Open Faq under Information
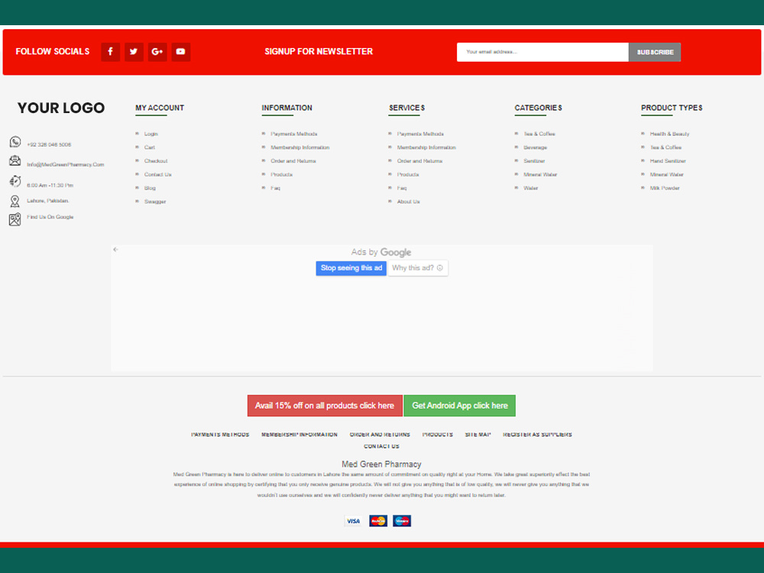The width and height of the screenshot is (764, 573). coord(275,188)
